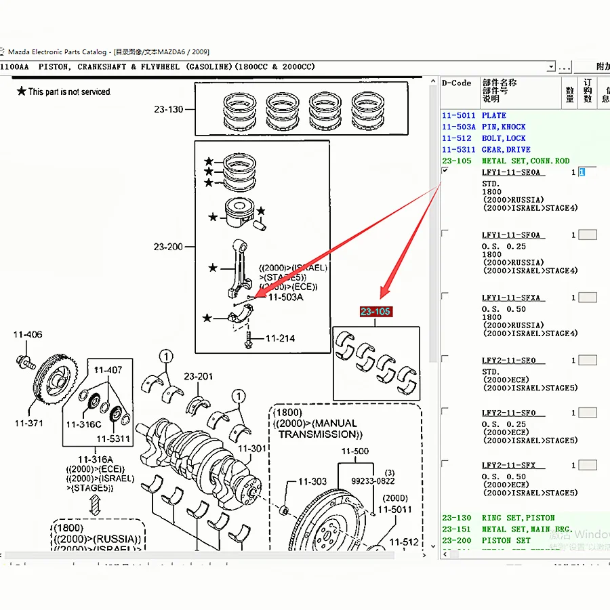Click the 11-406 callout in the diagram
Image resolution: width=610 pixels, height=610 pixels.
tap(28, 335)
